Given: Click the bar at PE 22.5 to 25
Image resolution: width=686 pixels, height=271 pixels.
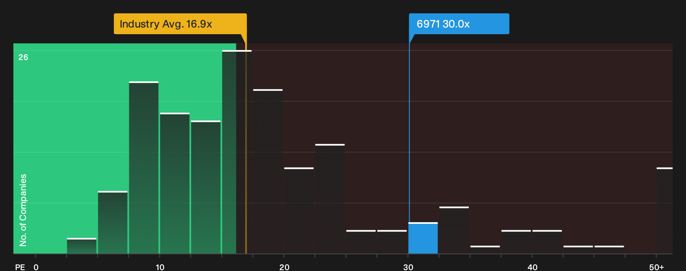Looking at the screenshot, I should point(330,199).
